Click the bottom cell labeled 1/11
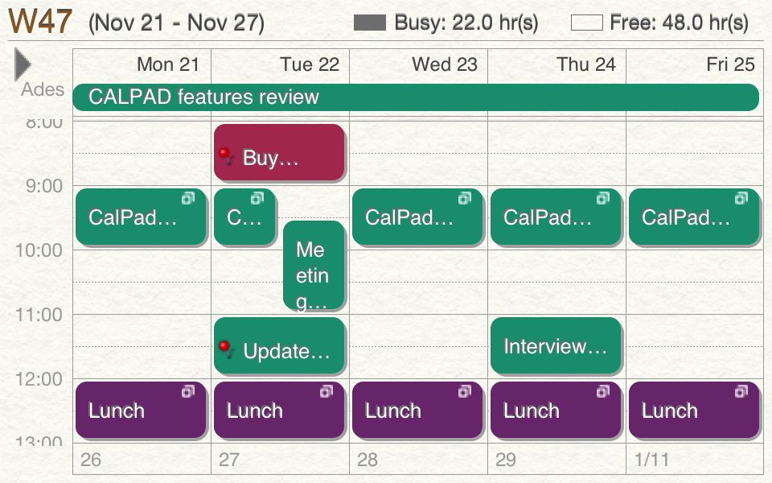 [695, 459]
